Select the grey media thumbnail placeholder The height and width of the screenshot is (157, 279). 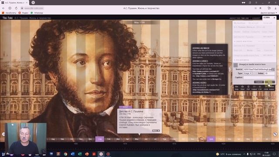click(235, 65)
